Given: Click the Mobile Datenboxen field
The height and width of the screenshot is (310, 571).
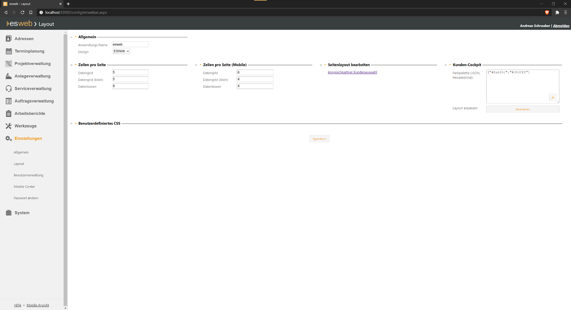Looking at the screenshot, I should 255,86.
